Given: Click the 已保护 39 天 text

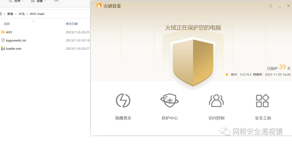Looking at the screenshot, I should [x=279, y=68].
